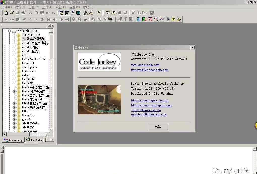Click the New file toolbar icon
This screenshot has height=174, width=257.
(6, 13)
